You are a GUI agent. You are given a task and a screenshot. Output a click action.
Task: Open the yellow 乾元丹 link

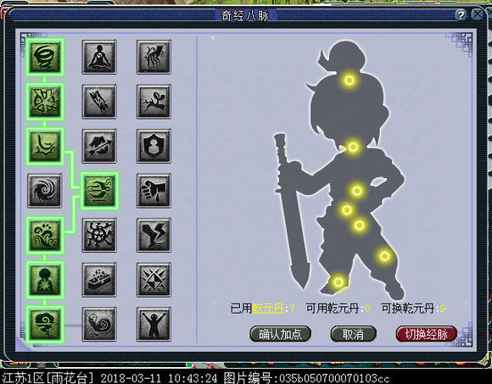268,309
